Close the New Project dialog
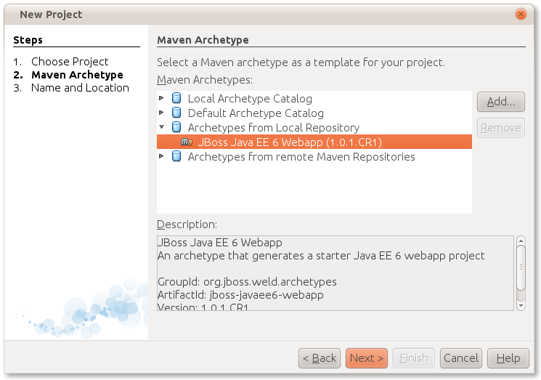The width and height of the screenshot is (541, 380). 521,15
